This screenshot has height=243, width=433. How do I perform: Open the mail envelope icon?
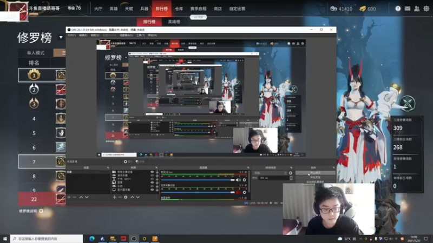coord(408,9)
